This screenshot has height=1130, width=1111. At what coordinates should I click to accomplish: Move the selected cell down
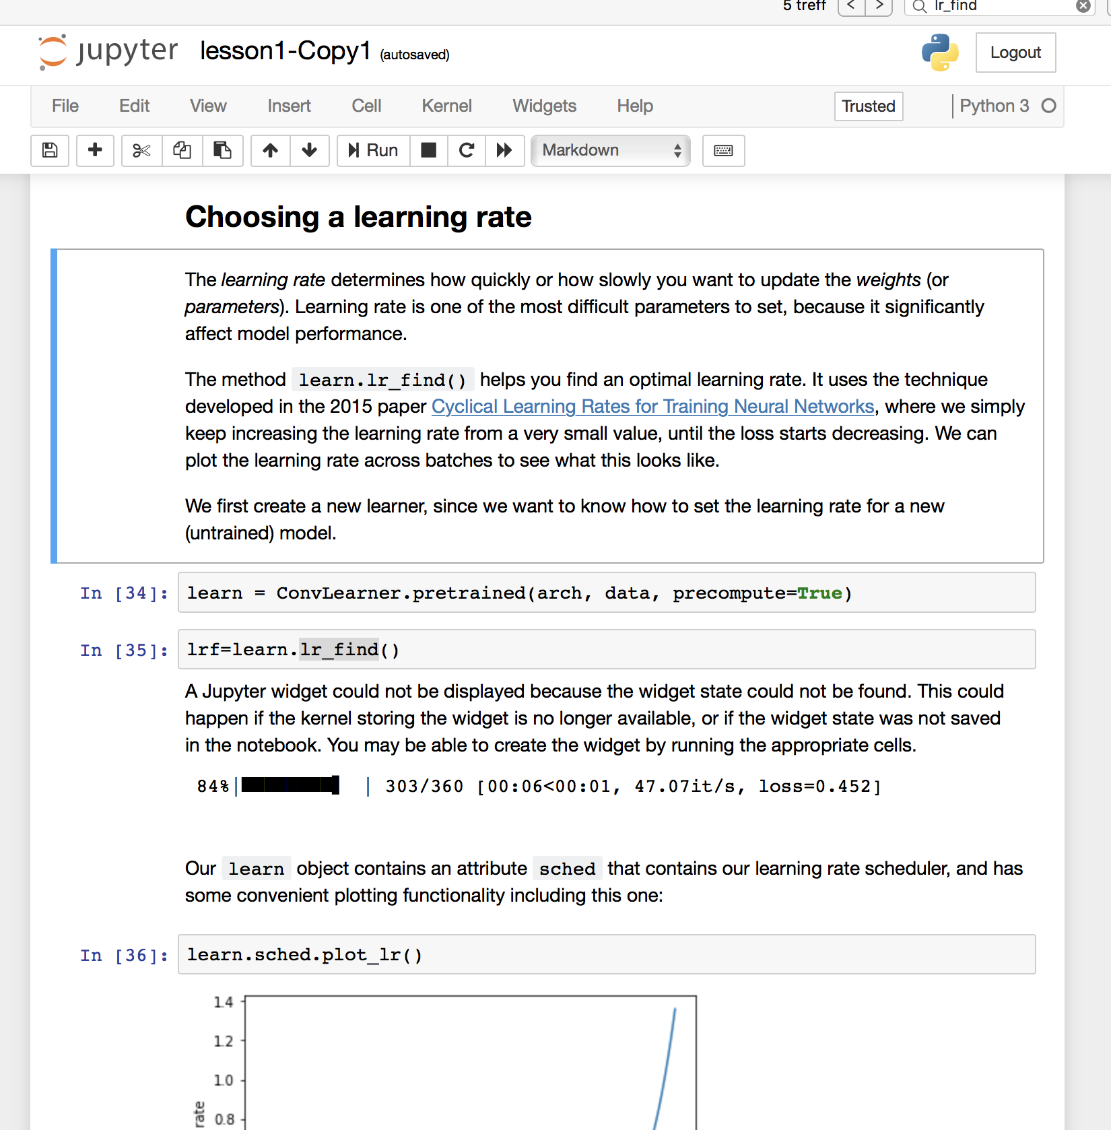(x=310, y=150)
